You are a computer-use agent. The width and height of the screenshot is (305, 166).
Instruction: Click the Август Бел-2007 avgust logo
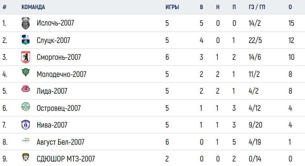[x=26, y=140]
